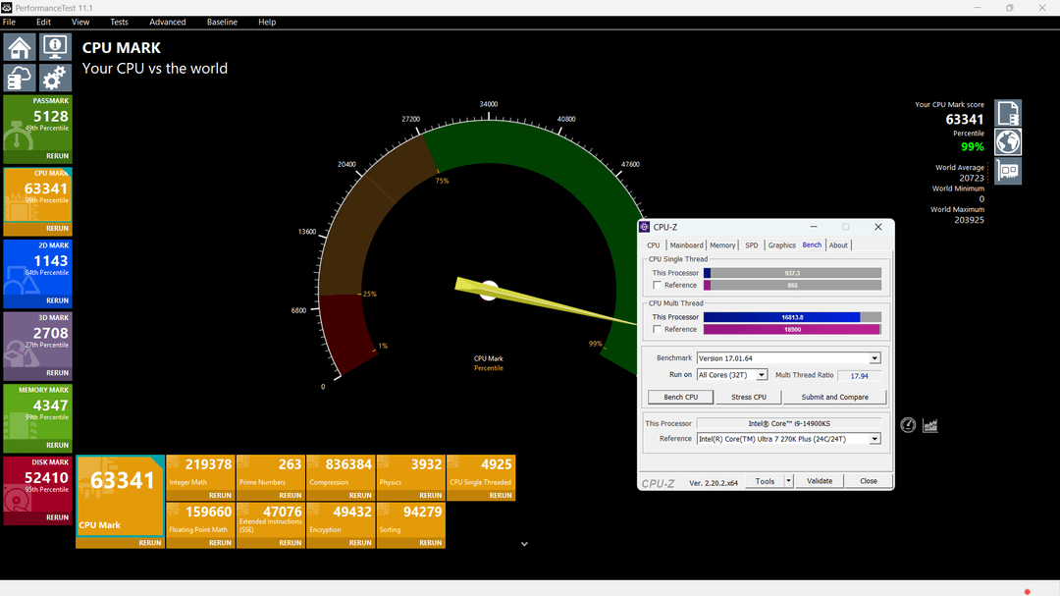The image size is (1060, 596).
Task: Click Submit and Compare button
Action: click(x=835, y=397)
